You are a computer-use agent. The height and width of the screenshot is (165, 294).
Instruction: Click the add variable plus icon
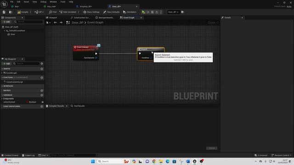coord(42,95)
